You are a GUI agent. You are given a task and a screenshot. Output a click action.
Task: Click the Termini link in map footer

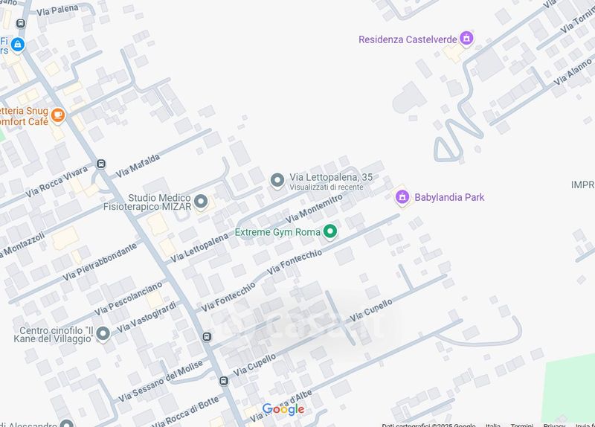click(522, 425)
